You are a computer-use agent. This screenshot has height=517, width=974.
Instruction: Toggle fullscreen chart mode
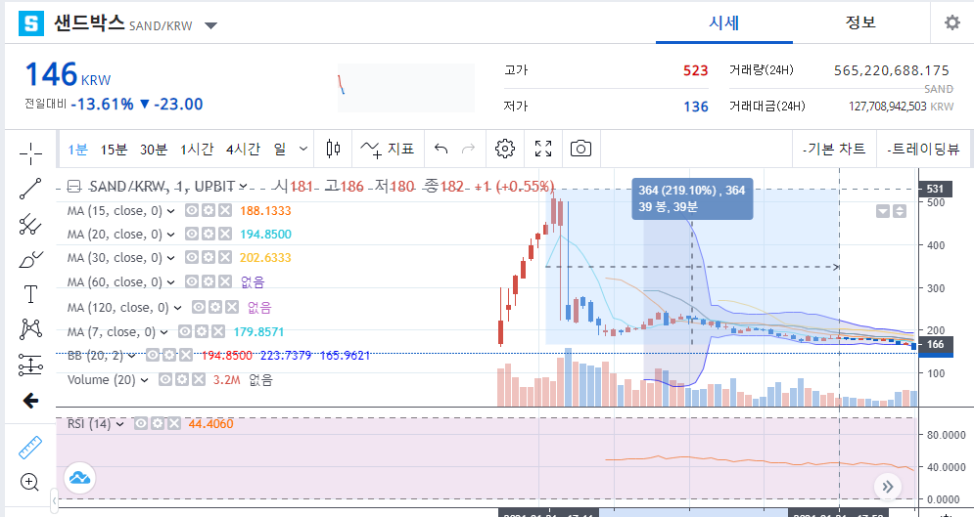pos(543,149)
